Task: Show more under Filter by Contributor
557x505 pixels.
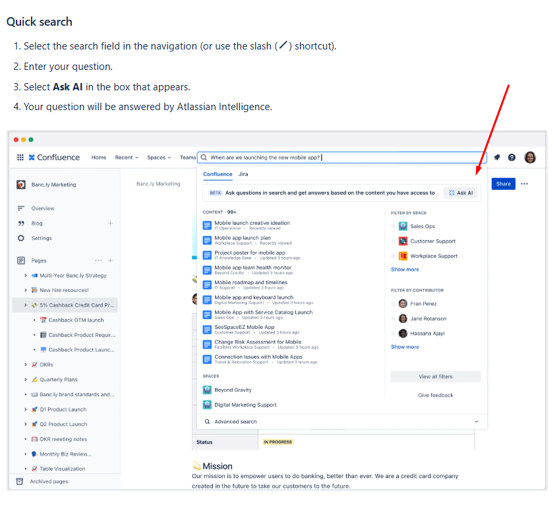Action: coord(405,347)
